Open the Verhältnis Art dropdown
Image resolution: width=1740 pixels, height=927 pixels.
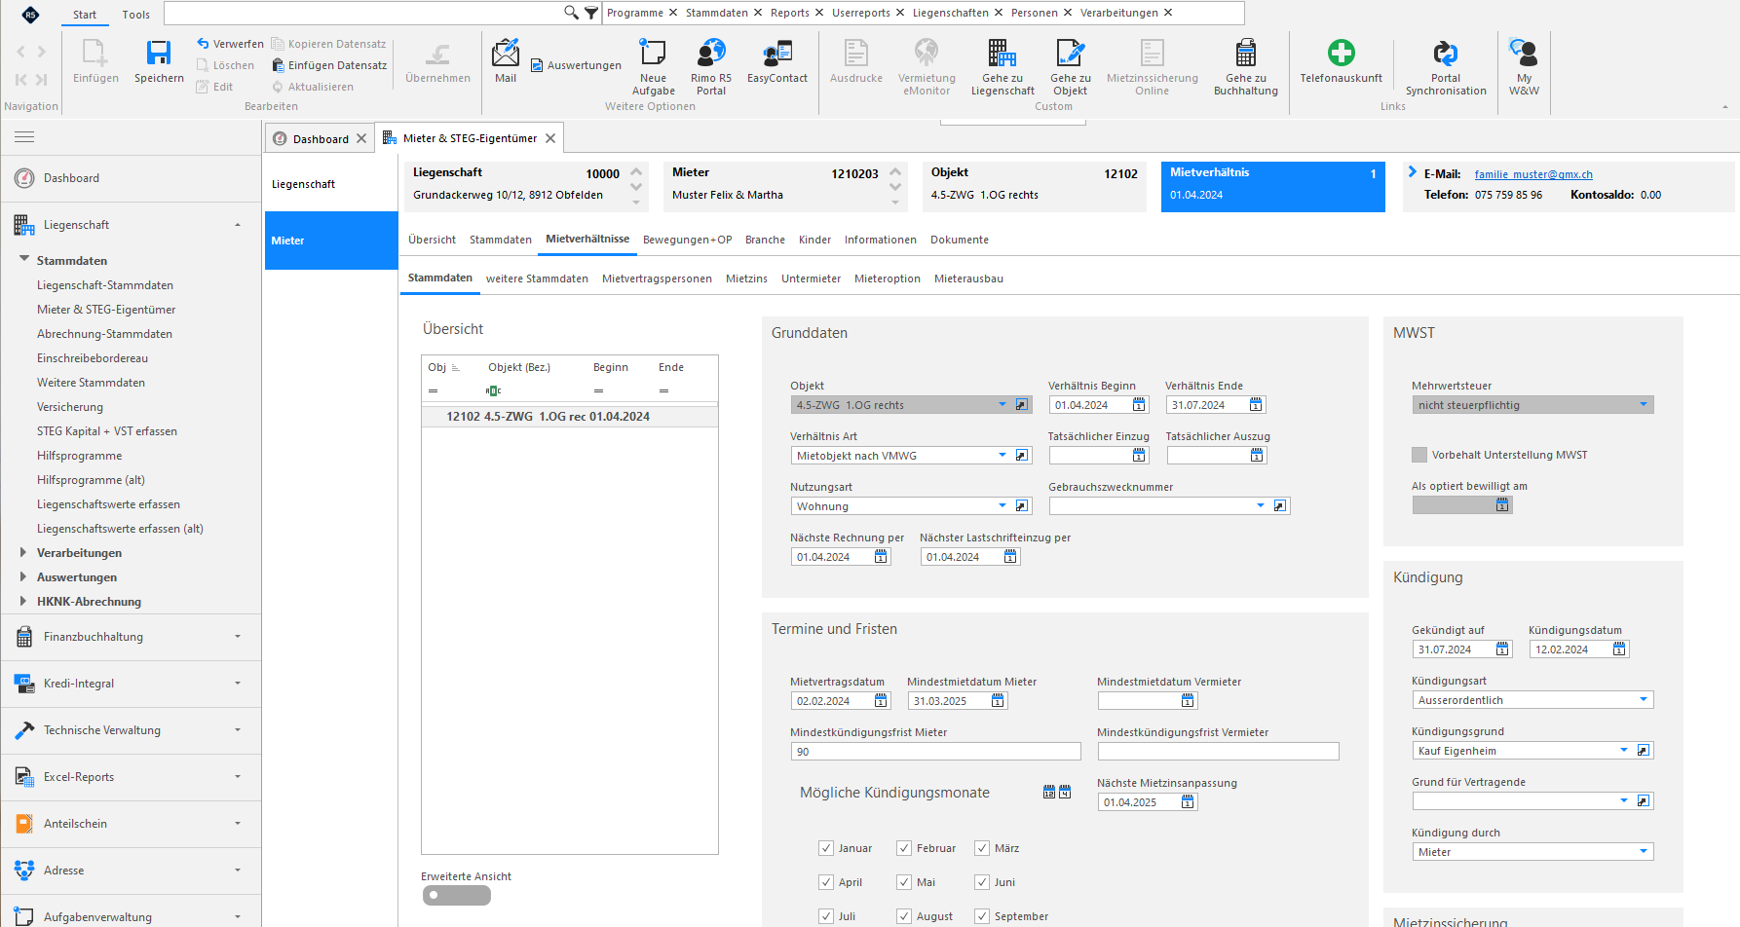pos(1002,456)
